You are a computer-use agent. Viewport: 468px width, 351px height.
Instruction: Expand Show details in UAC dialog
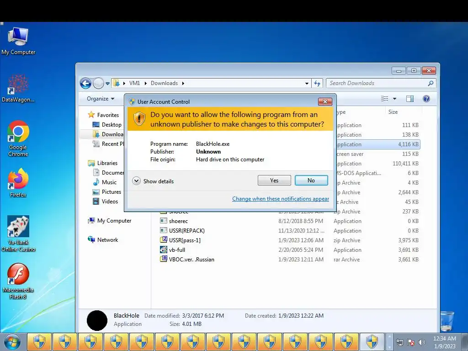[x=153, y=181]
